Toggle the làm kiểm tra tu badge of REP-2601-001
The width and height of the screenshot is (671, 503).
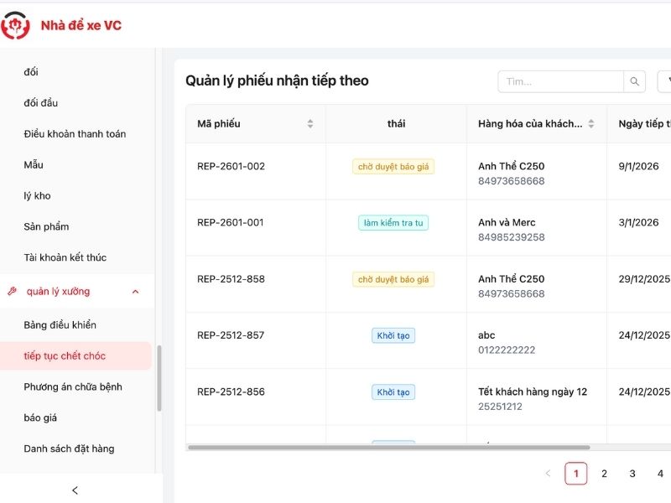[x=392, y=223]
